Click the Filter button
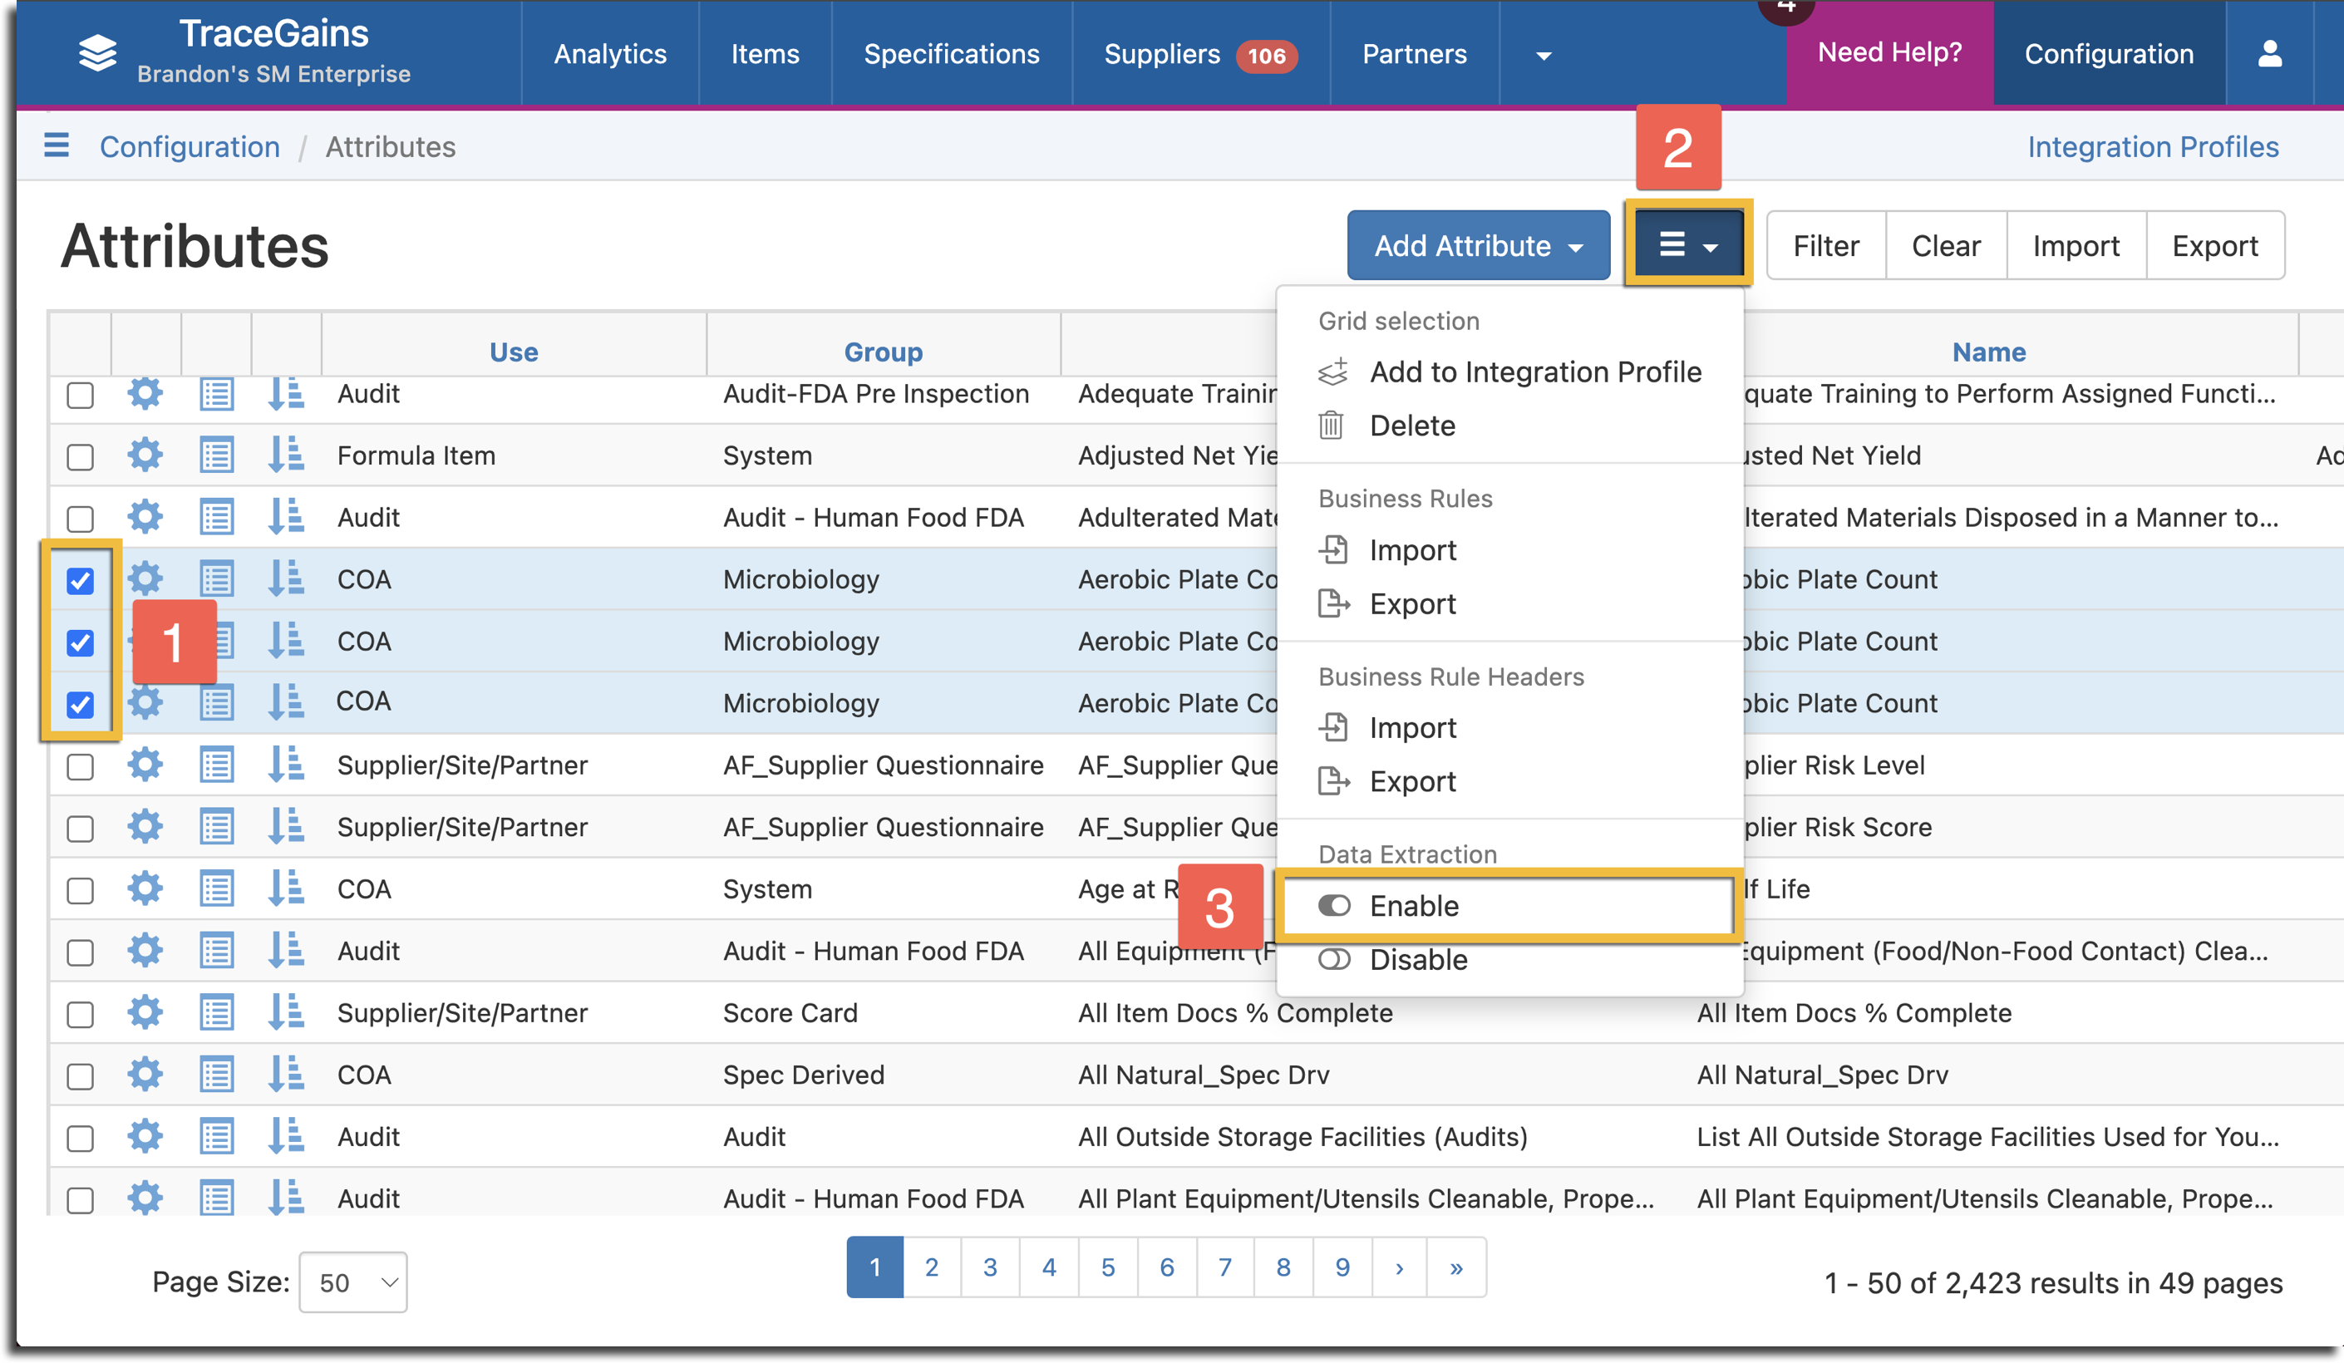The width and height of the screenshot is (2344, 1363). [1826, 245]
